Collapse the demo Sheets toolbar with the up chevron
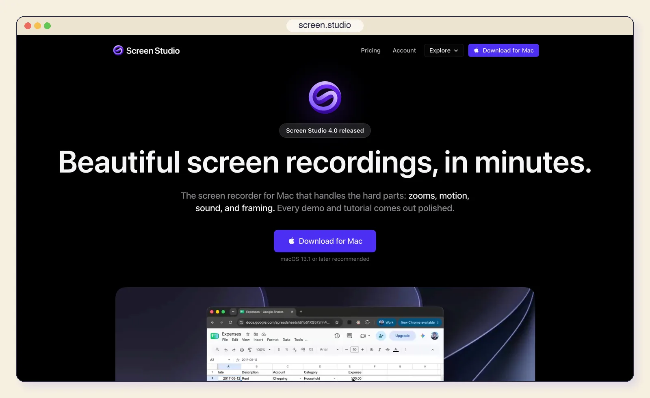Image resolution: width=650 pixels, height=398 pixels. click(433, 350)
